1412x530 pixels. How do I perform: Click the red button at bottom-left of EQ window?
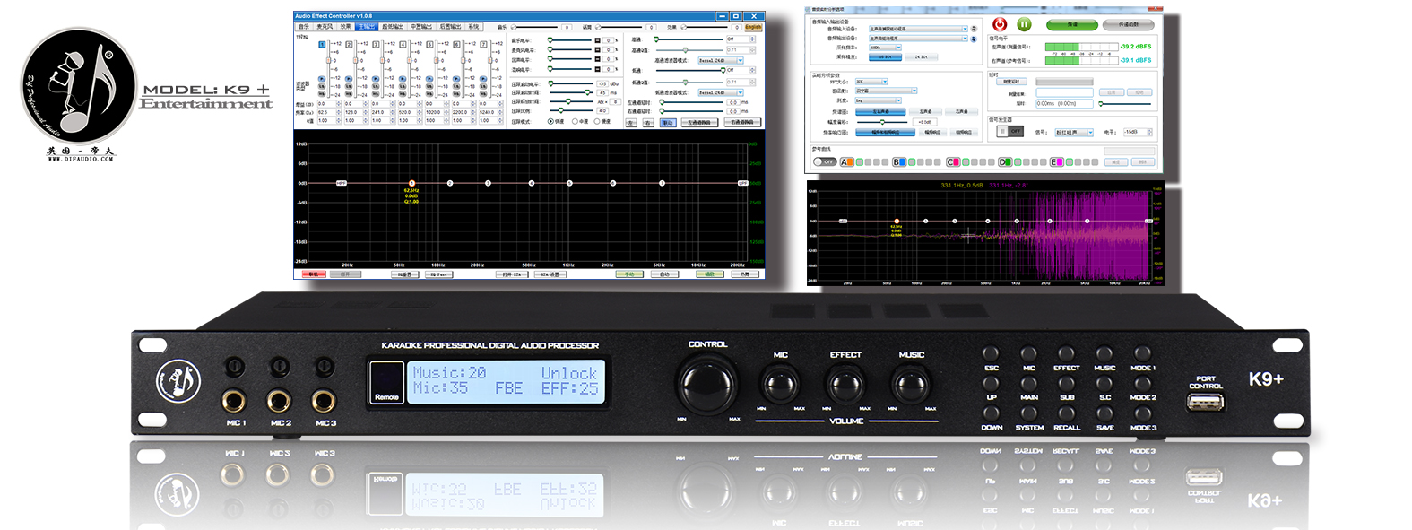point(314,274)
